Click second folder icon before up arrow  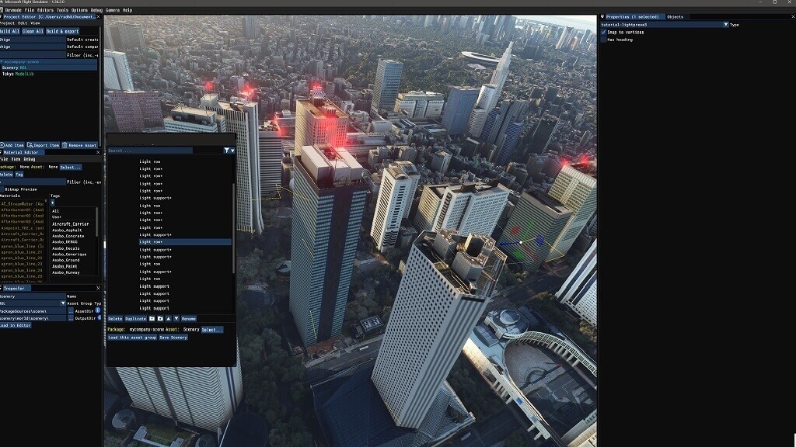tap(160, 319)
